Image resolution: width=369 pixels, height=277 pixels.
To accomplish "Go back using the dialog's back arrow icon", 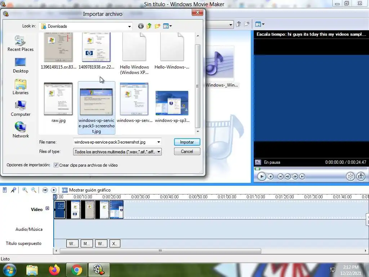I will 141,26.
